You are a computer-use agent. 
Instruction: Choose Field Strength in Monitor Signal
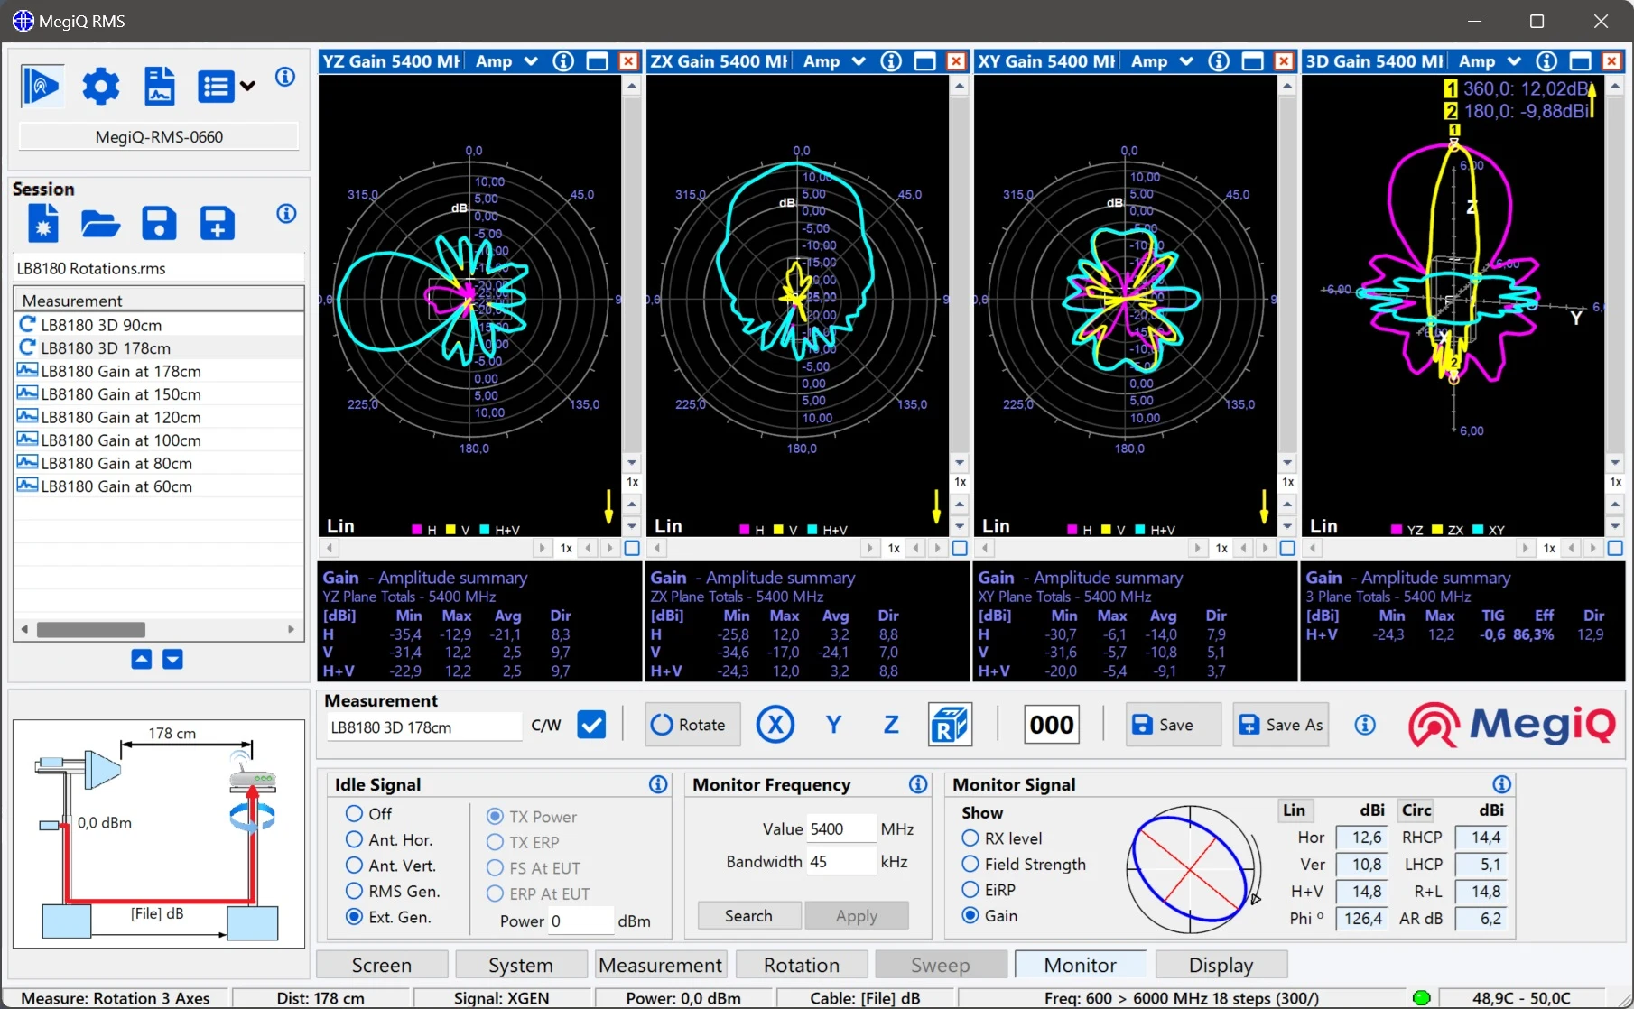coord(970,864)
